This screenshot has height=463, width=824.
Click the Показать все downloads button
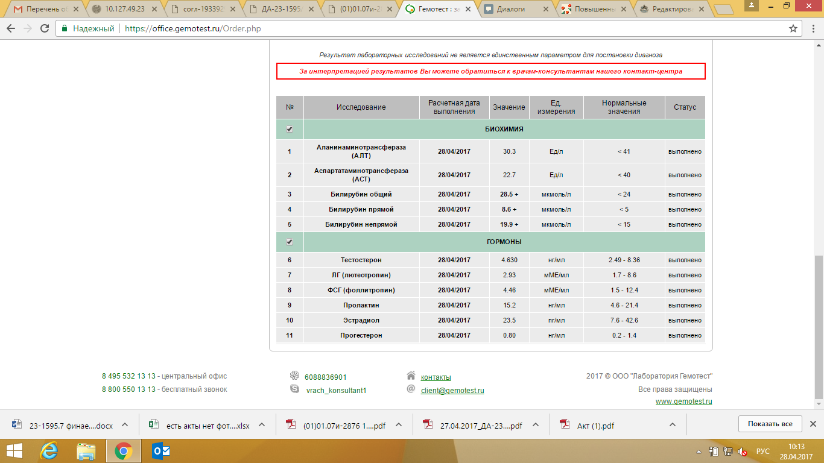pyautogui.click(x=770, y=424)
